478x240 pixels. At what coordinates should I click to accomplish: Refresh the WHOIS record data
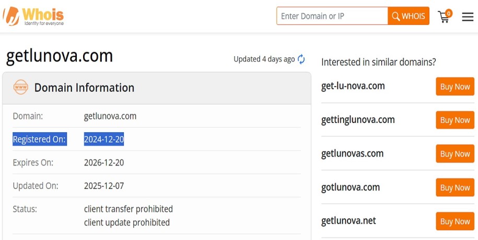(x=301, y=59)
